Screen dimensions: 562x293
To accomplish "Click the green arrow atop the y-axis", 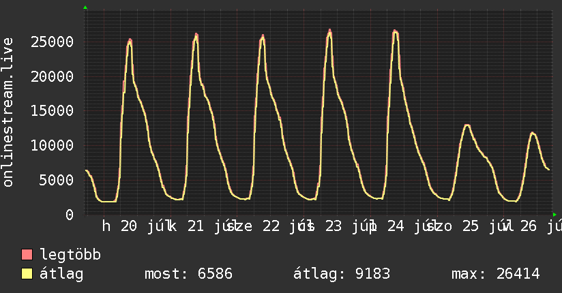I will [x=85, y=7].
